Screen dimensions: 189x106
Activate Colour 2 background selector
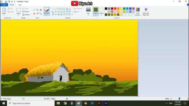(102, 11)
